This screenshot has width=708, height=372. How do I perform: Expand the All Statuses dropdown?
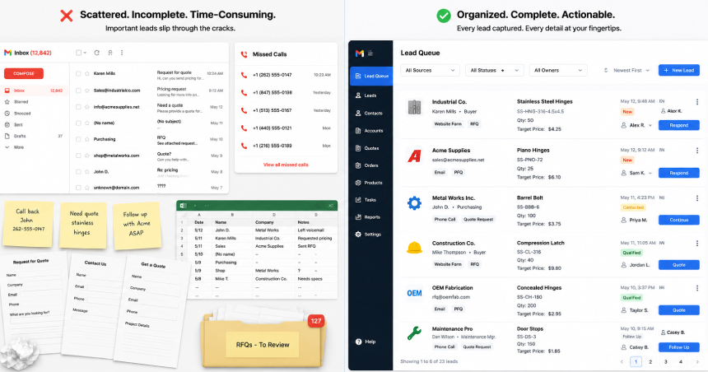click(x=495, y=71)
